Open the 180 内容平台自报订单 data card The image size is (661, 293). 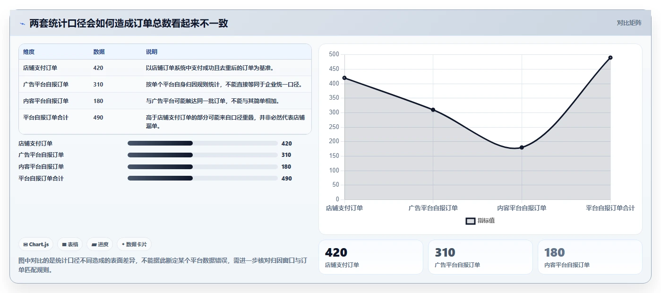click(x=590, y=257)
